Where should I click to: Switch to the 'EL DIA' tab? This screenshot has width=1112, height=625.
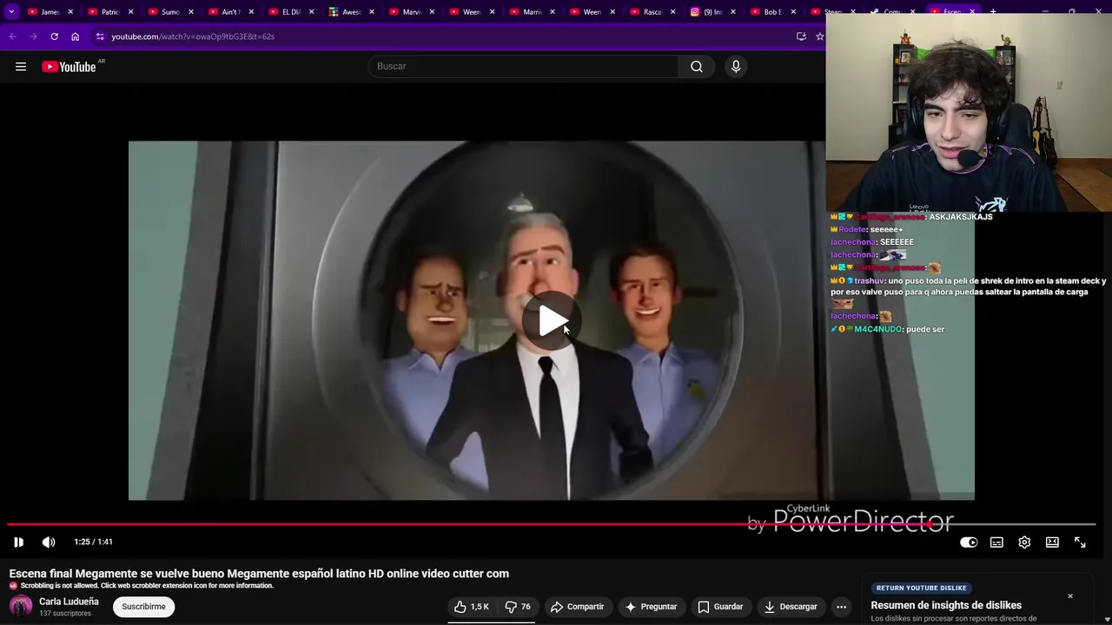291,12
